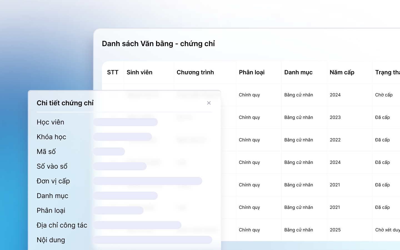
Task: Click the Trạng thái column header
Action: coord(387,72)
